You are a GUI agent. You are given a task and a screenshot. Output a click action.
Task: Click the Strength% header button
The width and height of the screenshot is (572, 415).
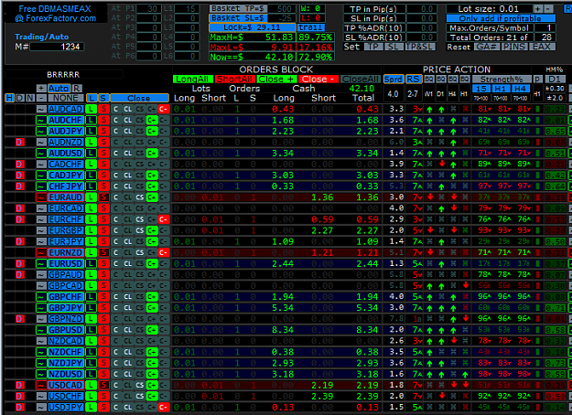[502, 79]
